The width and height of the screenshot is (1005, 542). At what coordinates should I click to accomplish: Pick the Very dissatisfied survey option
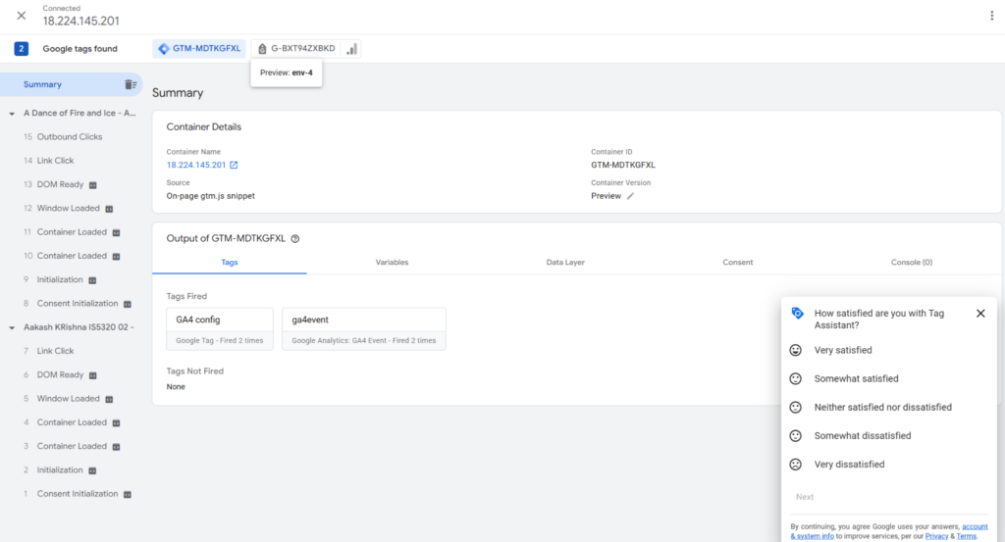coord(849,464)
